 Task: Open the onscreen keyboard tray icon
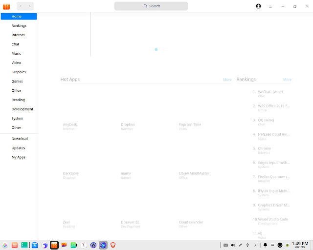[225, 245]
